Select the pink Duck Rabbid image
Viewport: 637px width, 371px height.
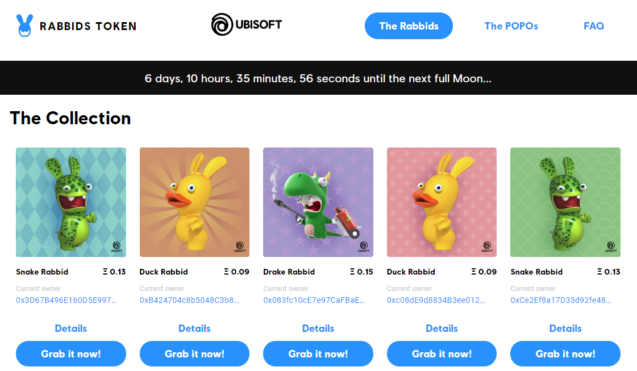click(x=442, y=203)
